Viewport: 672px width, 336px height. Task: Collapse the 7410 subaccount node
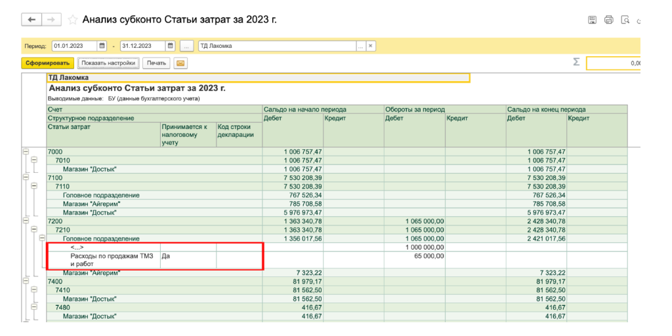coord(34,290)
